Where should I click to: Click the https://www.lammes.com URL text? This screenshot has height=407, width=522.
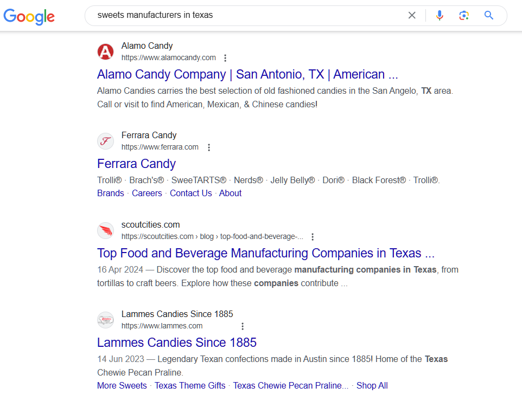[x=162, y=326]
